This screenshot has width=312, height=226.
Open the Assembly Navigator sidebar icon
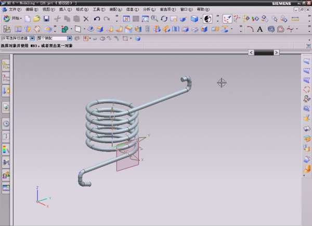click(x=6, y=66)
